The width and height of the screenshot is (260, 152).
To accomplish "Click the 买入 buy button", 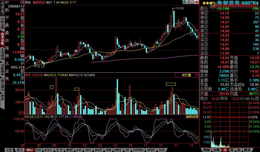I will tap(20, 150).
